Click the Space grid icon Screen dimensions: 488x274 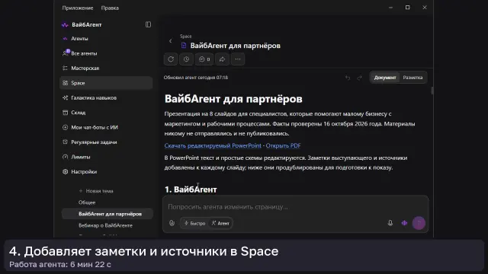(65, 83)
